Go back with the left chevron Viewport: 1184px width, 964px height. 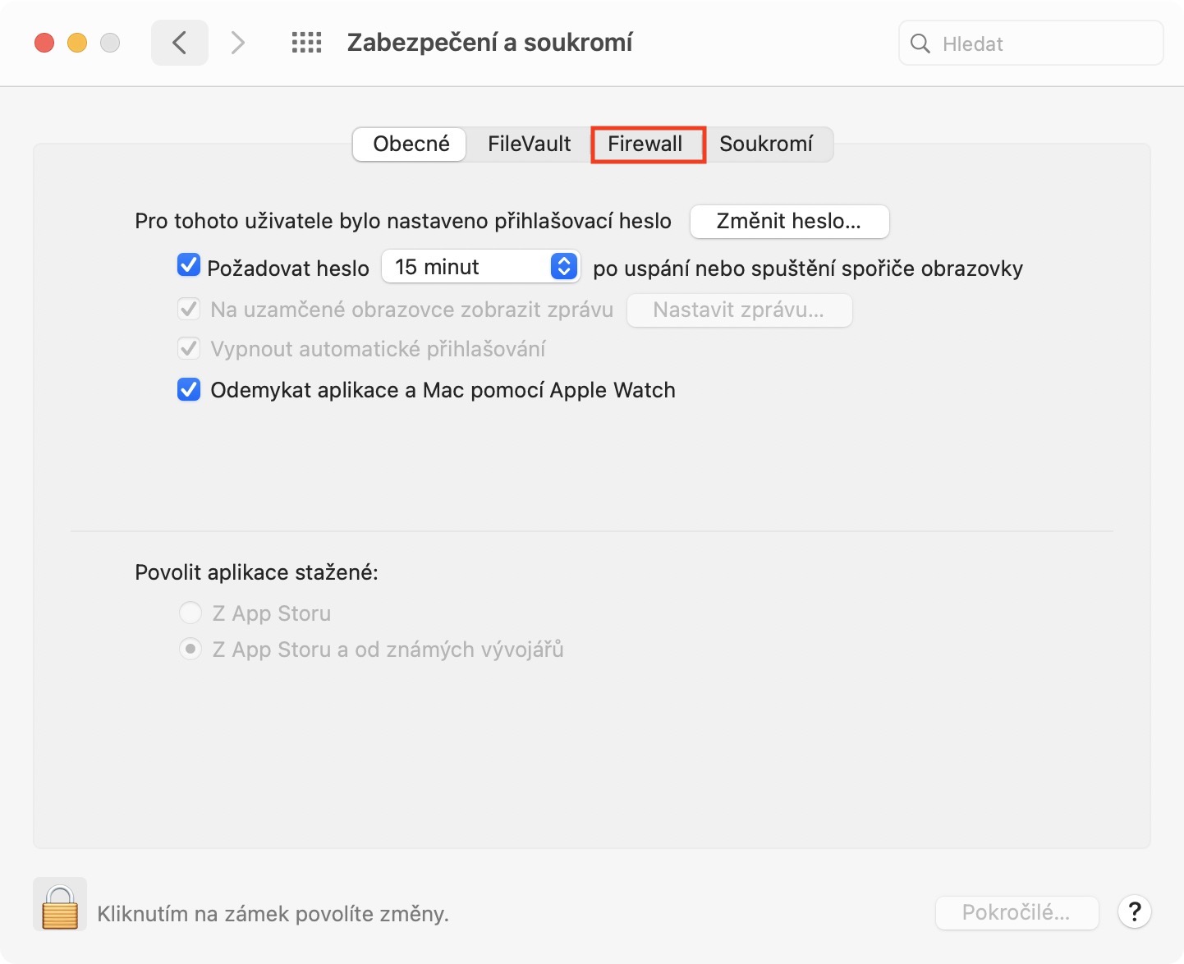click(x=180, y=43)
